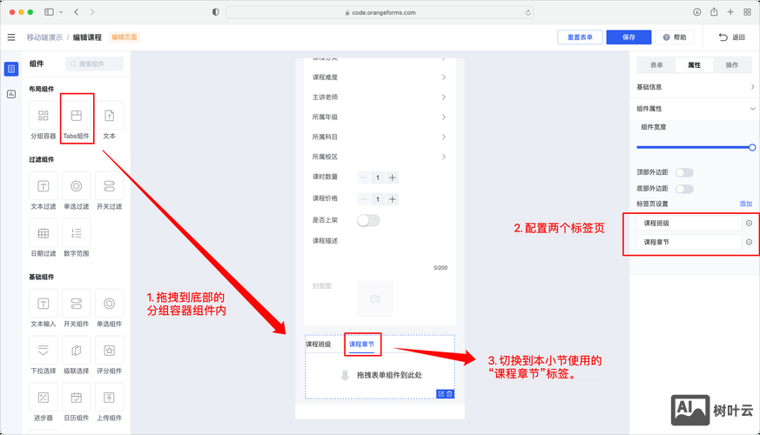
Task: Select the 开关组件 basic component
Action: [76, 308]
